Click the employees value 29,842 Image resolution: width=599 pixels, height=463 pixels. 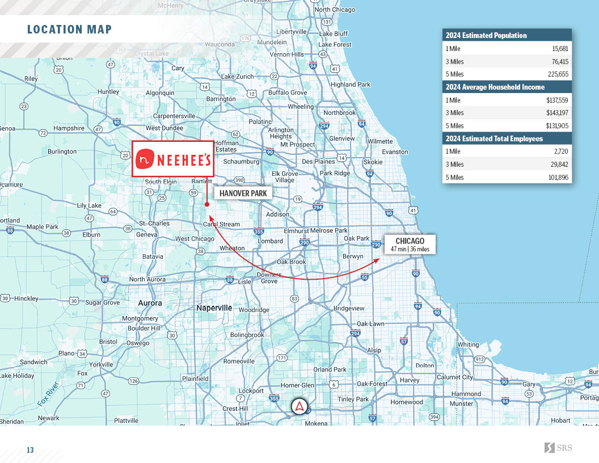pyautogui.click(x=559, y=165)
